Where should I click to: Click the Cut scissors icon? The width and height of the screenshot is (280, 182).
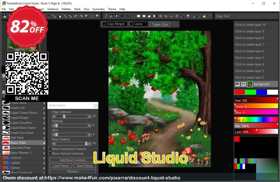click(48, 16)
